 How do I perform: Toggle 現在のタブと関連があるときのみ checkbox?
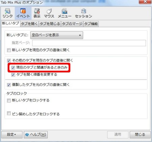click(x=13, y=68)
